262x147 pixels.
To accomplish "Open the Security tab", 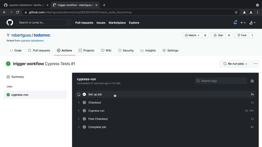I will pyautogui.click(x=126, y=50).
